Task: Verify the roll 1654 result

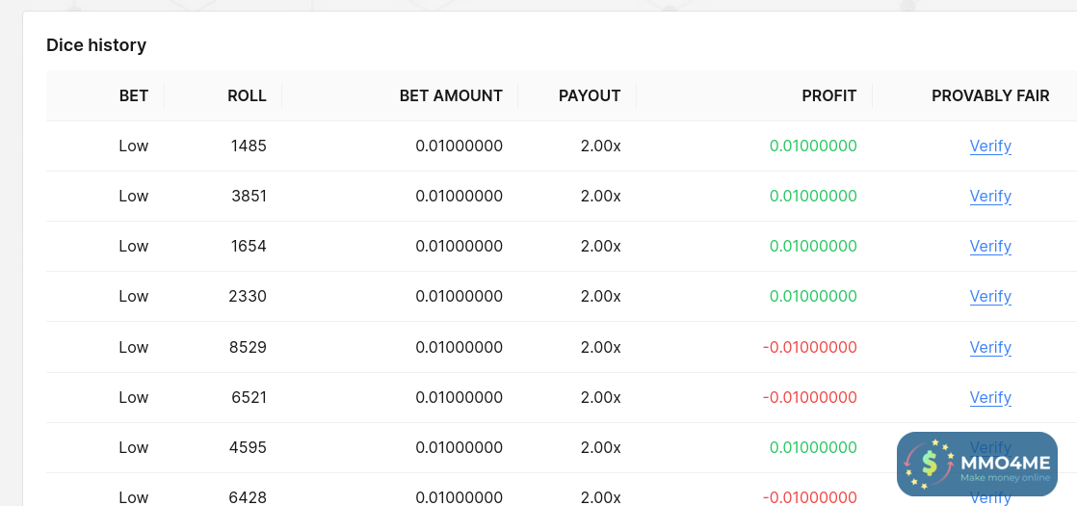Action: point(990,247)
